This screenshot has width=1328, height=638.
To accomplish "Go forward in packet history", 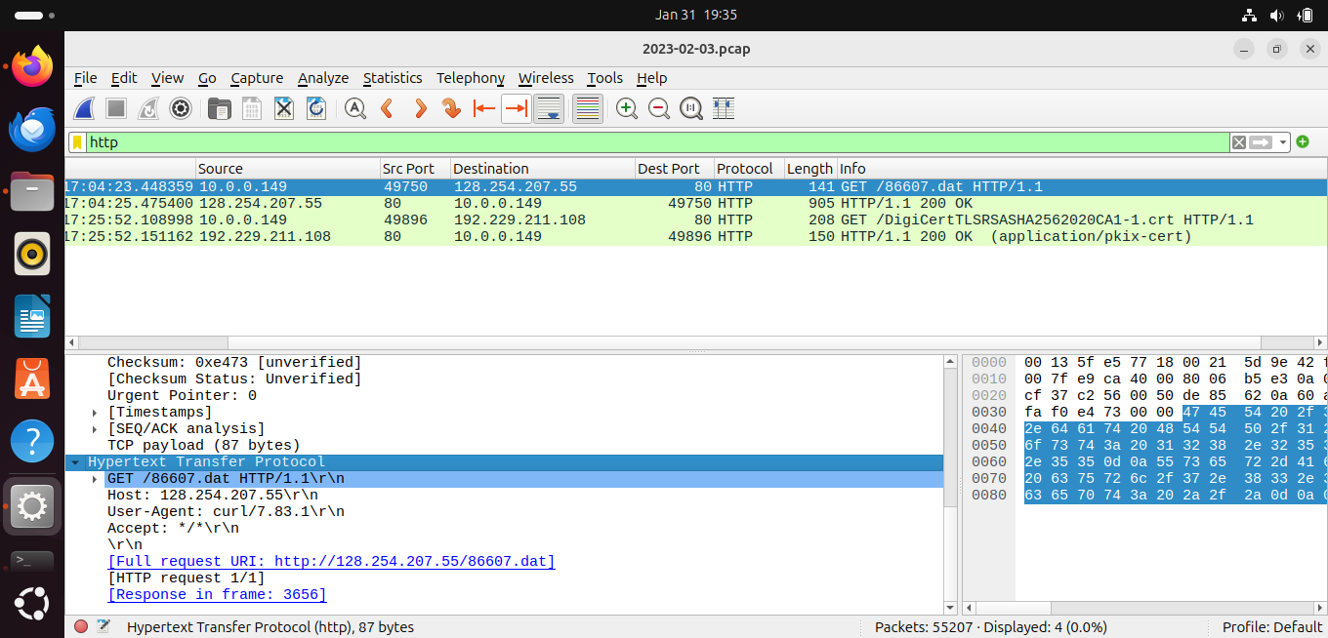I will (420, 108).
